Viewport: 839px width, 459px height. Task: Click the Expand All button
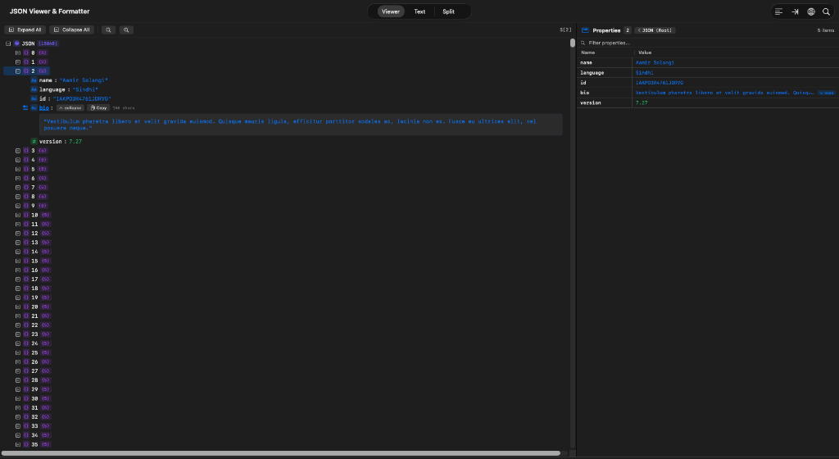click(x=25, y=30)
